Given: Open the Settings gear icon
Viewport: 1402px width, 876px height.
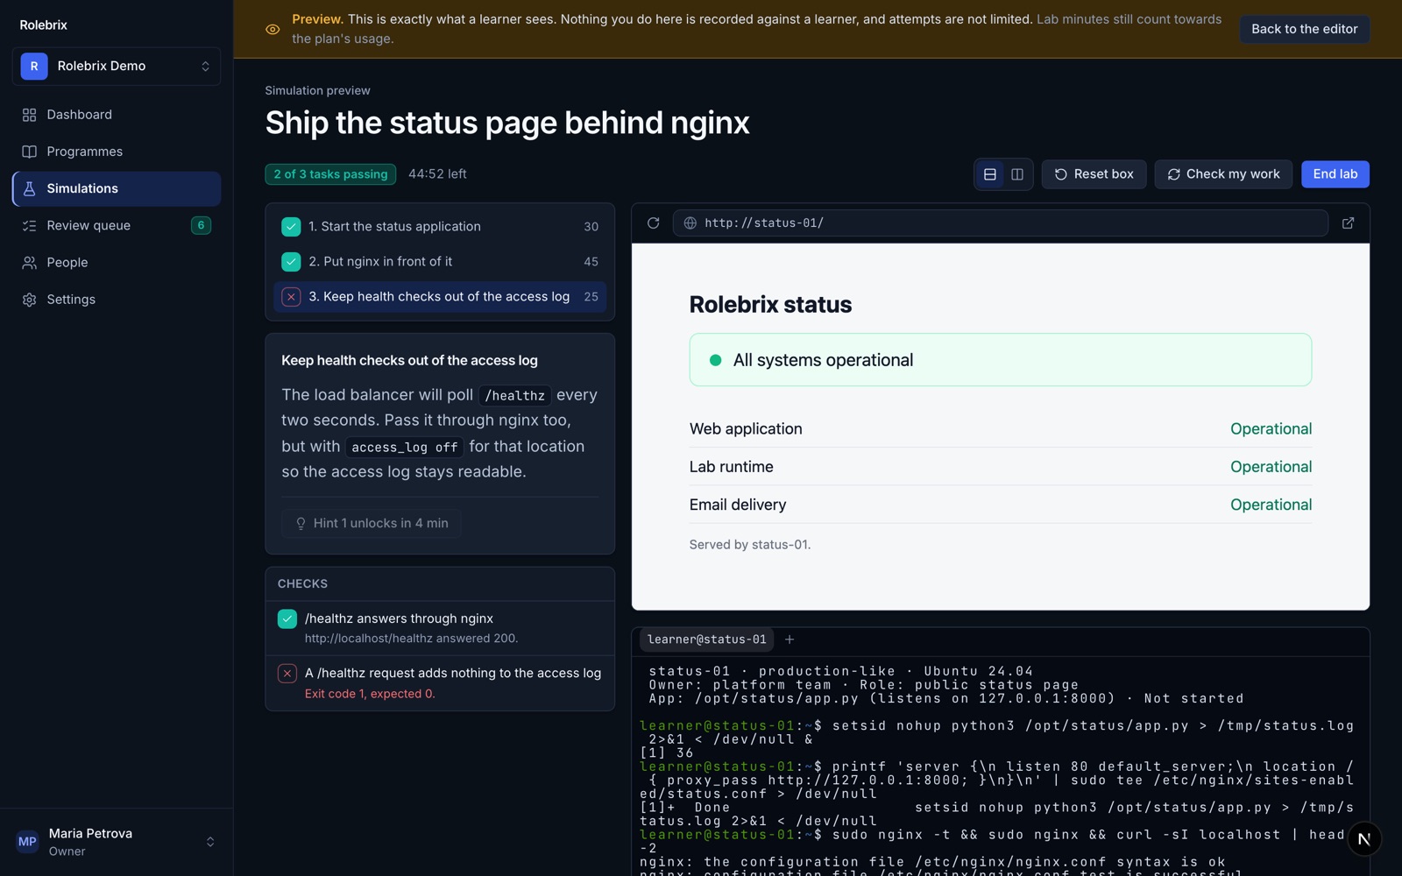Looking at the screenshot, I should 29,300.
